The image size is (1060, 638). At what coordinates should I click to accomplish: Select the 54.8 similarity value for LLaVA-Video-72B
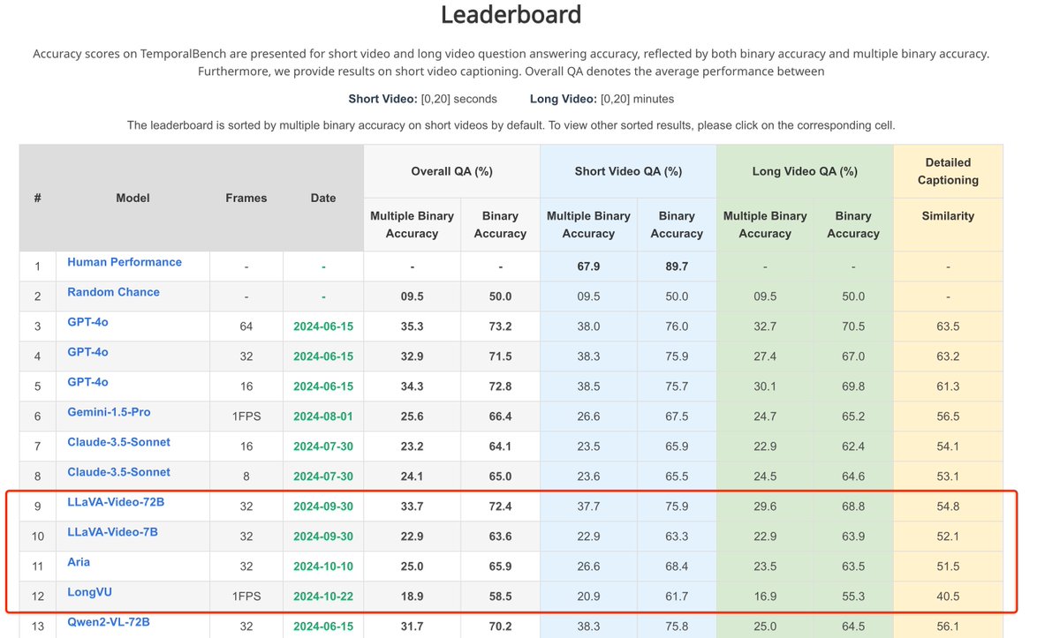click(948, 507)
